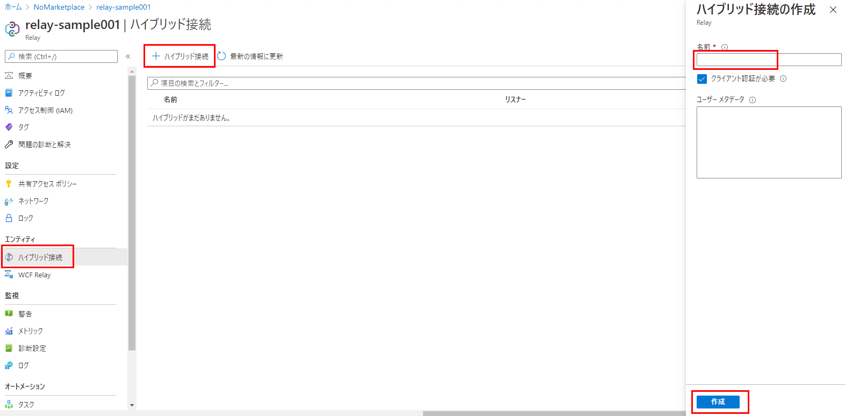Click 項目の検索とフィルター filter field
Screen dimensions: 845x416
[417, 83]
